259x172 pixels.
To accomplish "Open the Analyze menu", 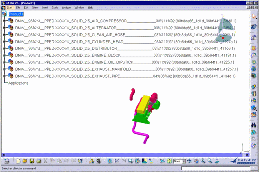I will (x=66, y=7).
